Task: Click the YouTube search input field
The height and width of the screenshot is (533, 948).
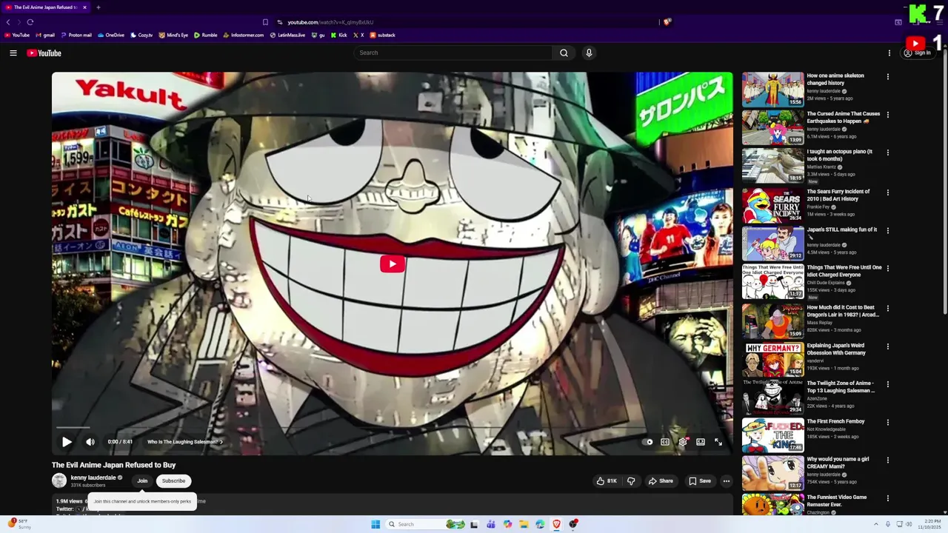Action: pos(453,53)
